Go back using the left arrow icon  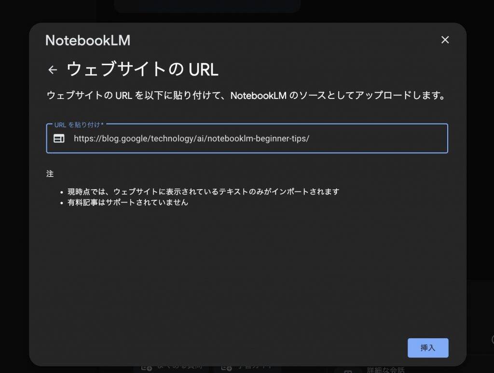coord(53,70)
